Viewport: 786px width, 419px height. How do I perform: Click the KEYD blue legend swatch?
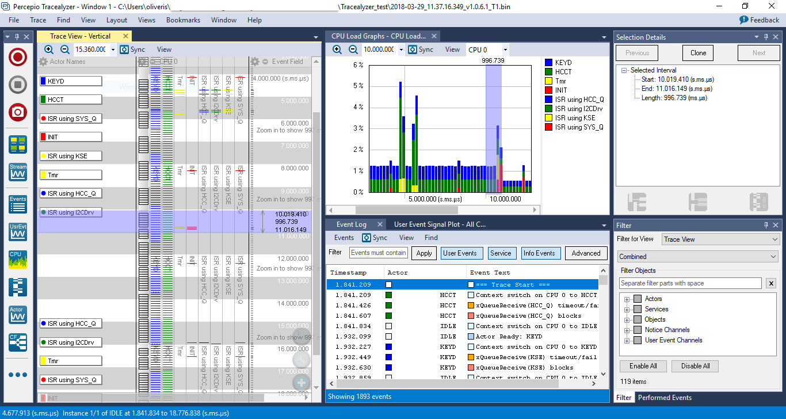(x=549, y=62)
